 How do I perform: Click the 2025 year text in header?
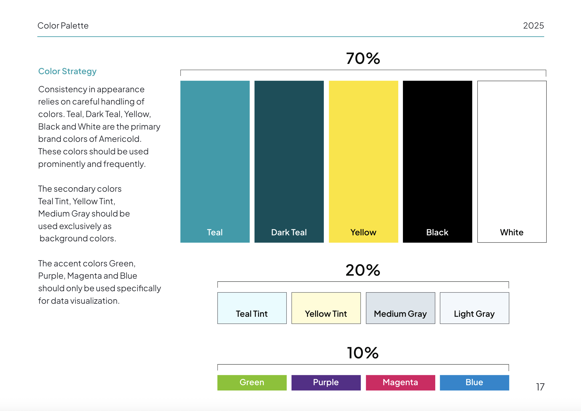tap(533, 26)
